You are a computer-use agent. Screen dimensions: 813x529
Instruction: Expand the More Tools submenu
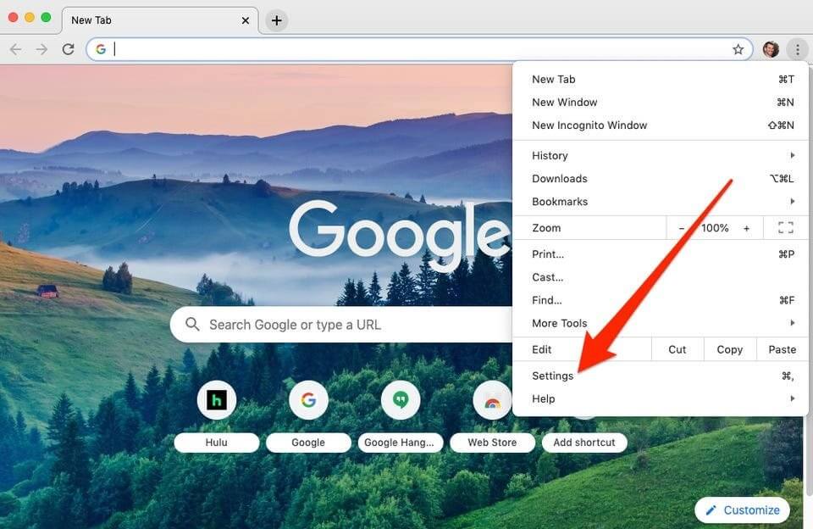pyautogui.click(x=661, y=323)
